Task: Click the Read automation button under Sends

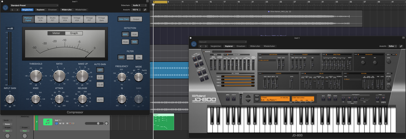Action: (7, 130)
